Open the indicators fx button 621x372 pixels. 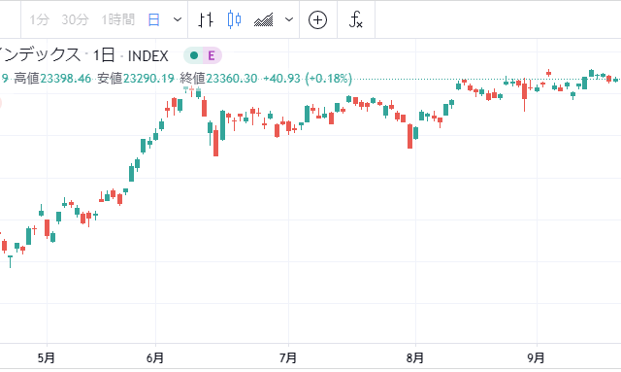(x=356, y=19)
